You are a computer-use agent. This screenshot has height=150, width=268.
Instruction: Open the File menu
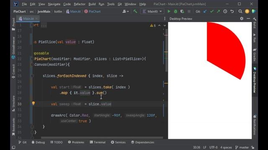pos(24,4)
